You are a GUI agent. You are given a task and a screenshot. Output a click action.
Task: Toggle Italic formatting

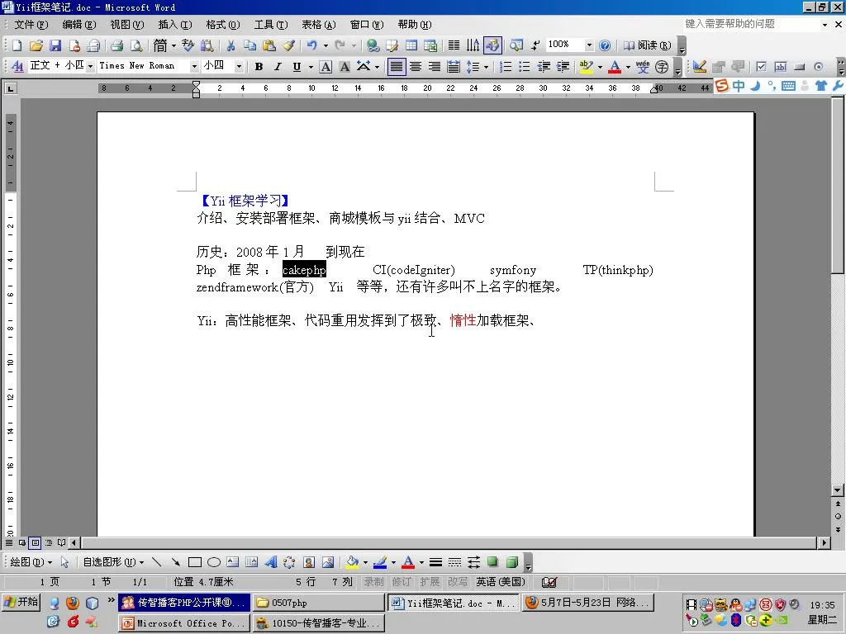click(278, 66)
